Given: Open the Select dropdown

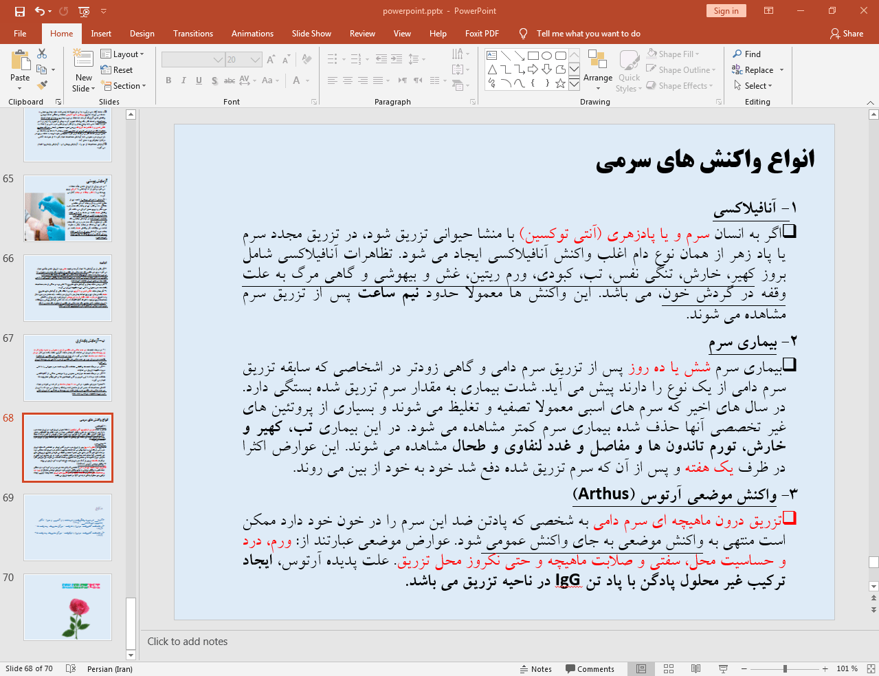Looking at the screenshot, I should [753, 86].
